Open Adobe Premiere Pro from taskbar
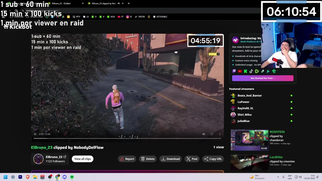The width and height of the screenshot is (322, 181). click(20, 177)
